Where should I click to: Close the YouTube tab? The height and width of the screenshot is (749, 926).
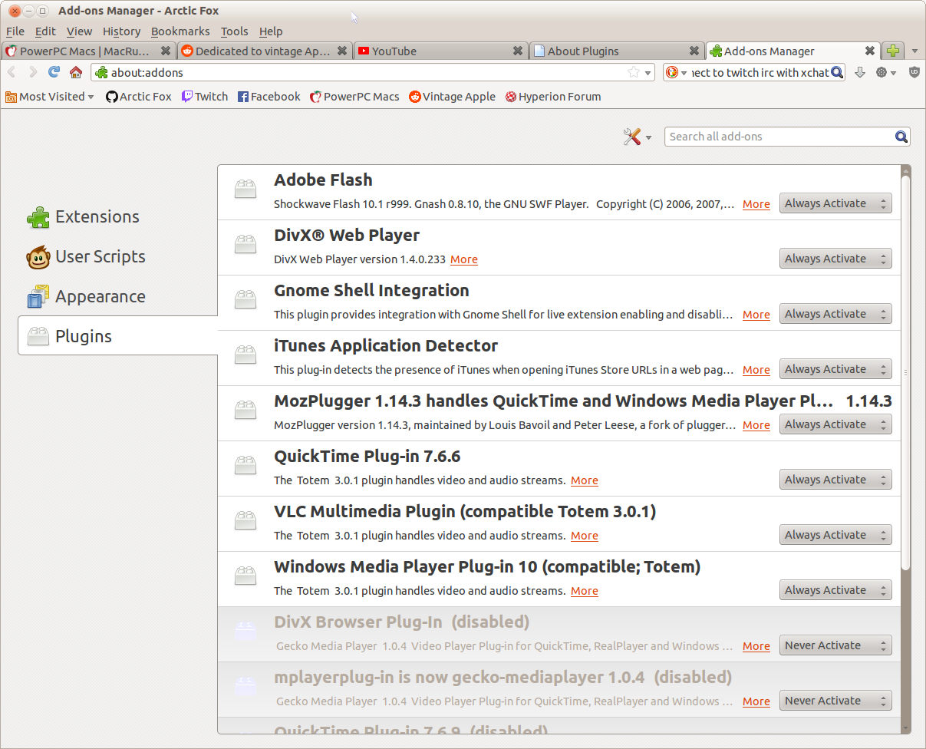coord(518,51)
